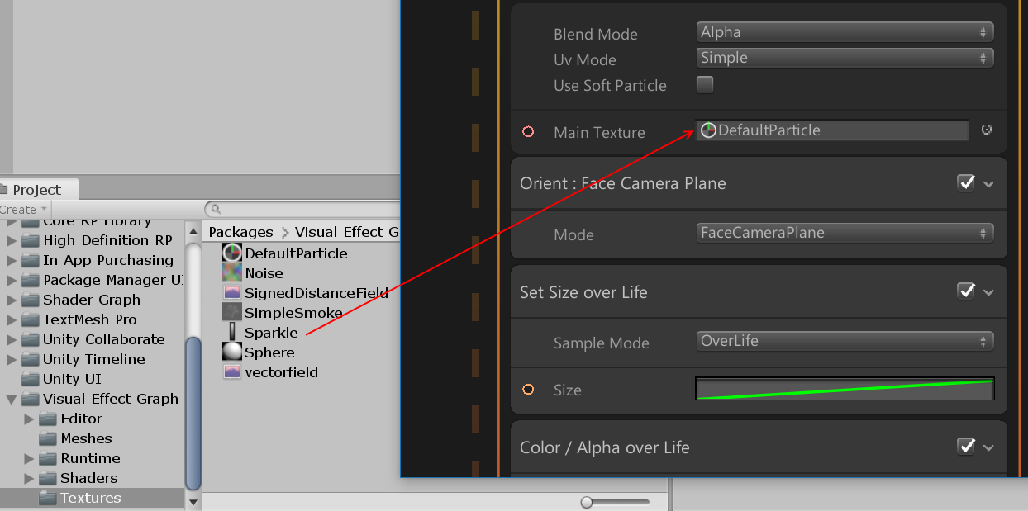
Task: Click the SimpleSmoke texture icon
Action: [x=232, y=313]
